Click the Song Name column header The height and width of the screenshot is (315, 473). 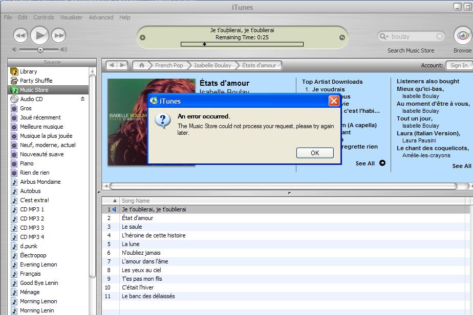click(x=292, y=201)
